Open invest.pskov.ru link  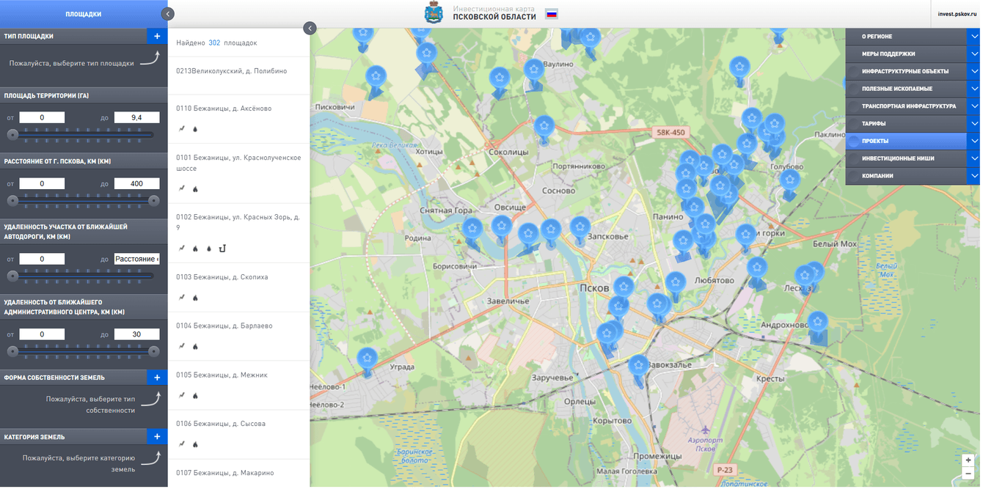(x=958, y=14)
